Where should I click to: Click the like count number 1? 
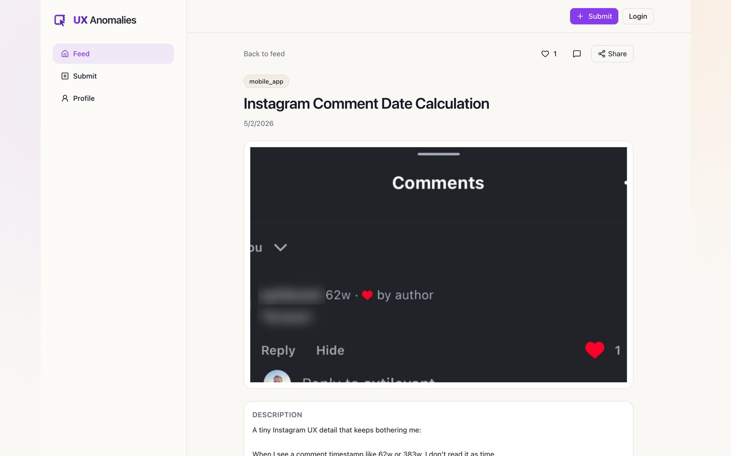(x=555, y=54)
